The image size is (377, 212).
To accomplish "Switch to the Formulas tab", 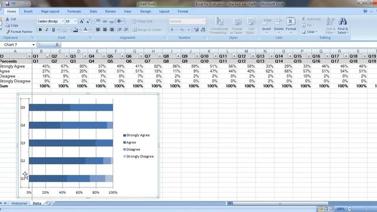I will pos(74,11).
